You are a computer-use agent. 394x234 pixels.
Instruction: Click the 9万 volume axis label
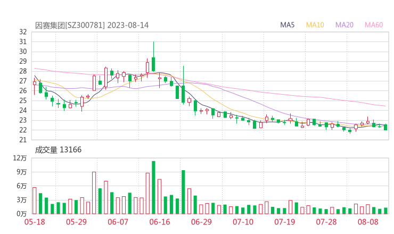(x=22, y=172)
